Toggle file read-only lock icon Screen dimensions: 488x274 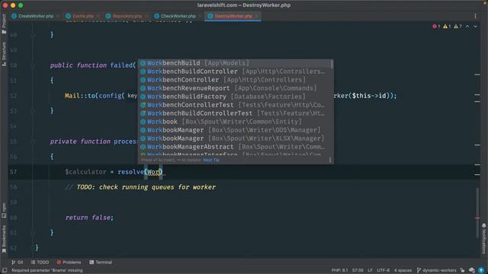[463, 270]
